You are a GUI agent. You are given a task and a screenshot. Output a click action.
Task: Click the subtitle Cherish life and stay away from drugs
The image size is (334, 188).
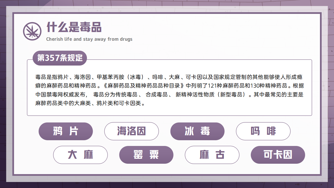point(89,39)
